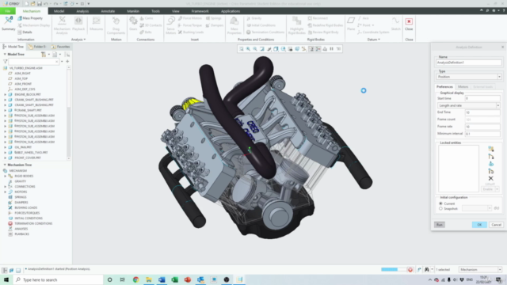The width and height of the screenshot is (507, 285).
Task: Click the Belts connection icon
Action: (142, 32)
